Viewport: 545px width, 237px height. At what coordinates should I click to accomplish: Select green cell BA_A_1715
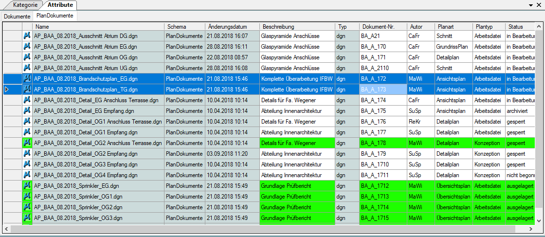(x=383, y=218)
